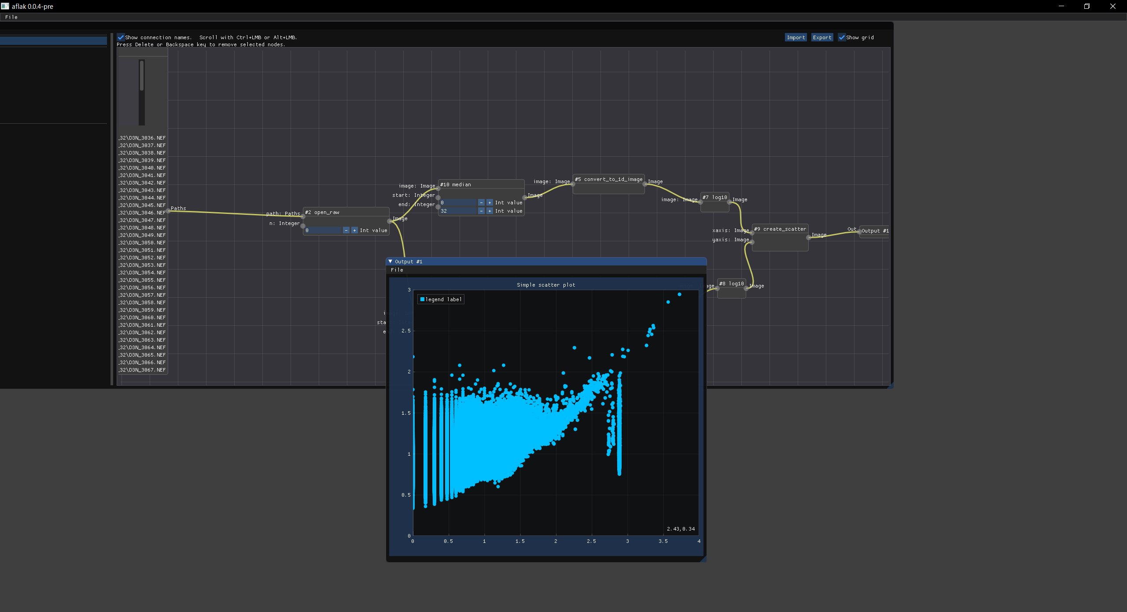The height and width of the screenshot is (612, 1127).
Task: Click file entry D3N_3050.NEF
Action: coord(142,243)
